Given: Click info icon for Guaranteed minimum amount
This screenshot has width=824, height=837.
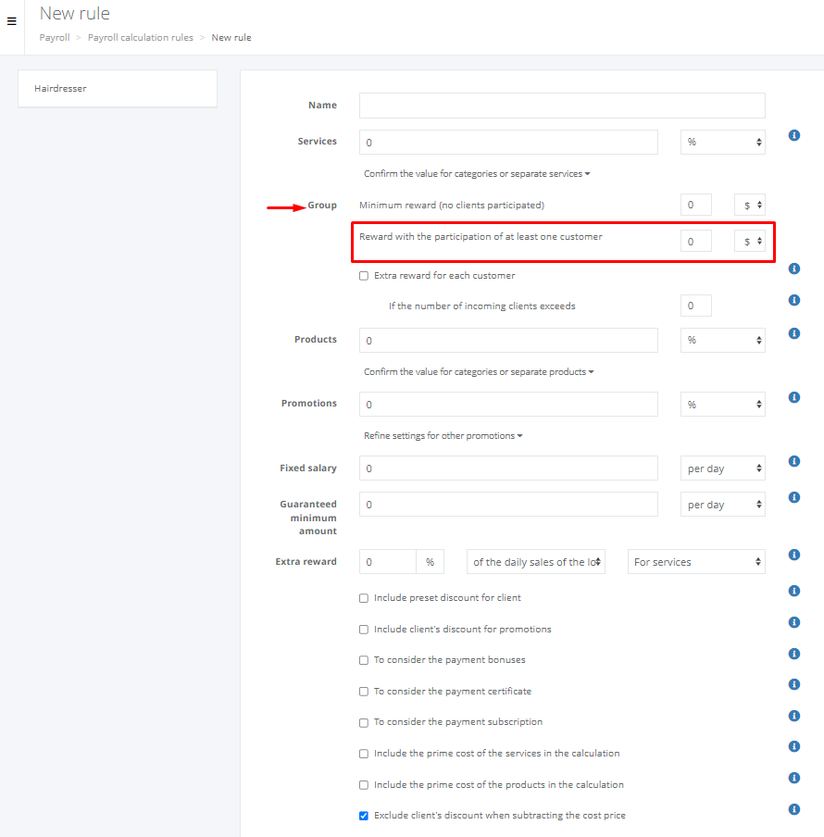Looking at the screenshot, I should click(793, 497).
